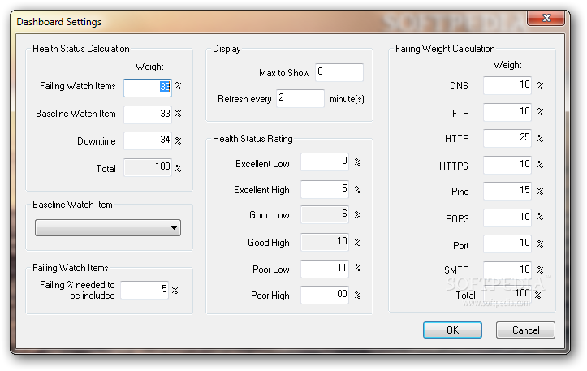
Task: Click the FTP weight field
Action: point(507,112)
